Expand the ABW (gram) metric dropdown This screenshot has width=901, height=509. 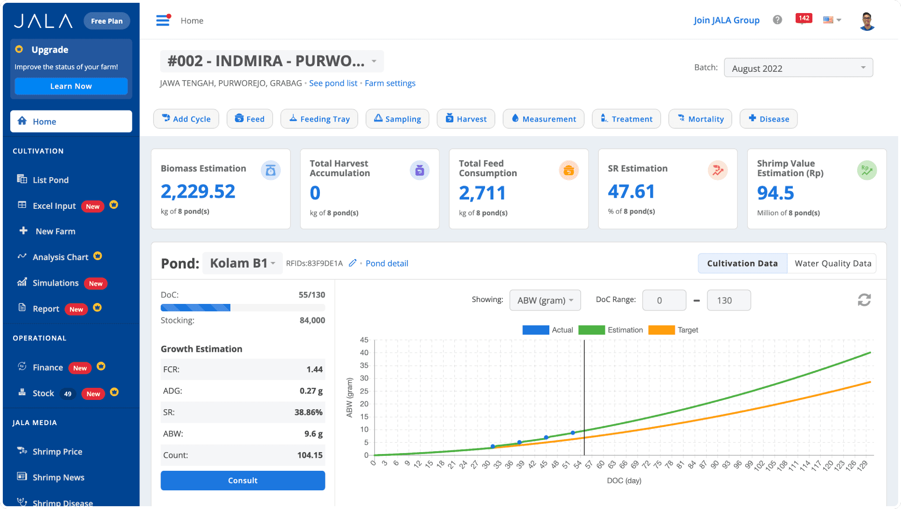[x=545, y=300]
